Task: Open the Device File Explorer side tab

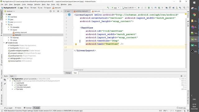Action: coord(188,97)
